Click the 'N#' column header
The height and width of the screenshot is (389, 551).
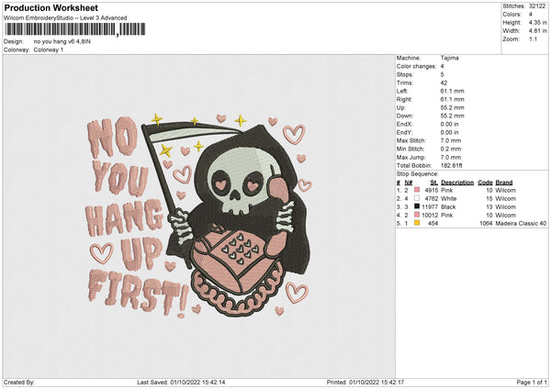(x=409, y=183)
